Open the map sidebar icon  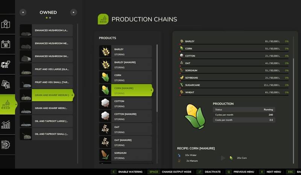click(6, 24)
